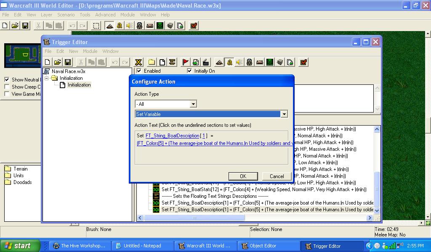This screenshot has width=431, height=252.
Task: Open Sound Editor from World Editor main toolbar
Action: 130,26
